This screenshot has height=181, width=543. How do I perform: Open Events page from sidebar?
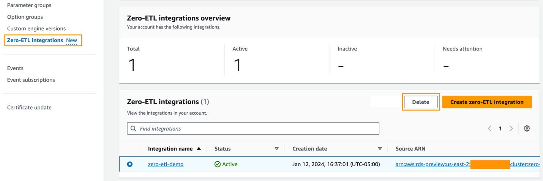coord(15,68)
